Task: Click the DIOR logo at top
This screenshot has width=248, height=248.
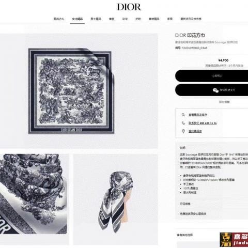Action: [129, 7]
